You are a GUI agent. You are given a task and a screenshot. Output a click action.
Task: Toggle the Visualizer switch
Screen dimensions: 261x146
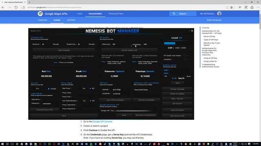tap(186, 59)
